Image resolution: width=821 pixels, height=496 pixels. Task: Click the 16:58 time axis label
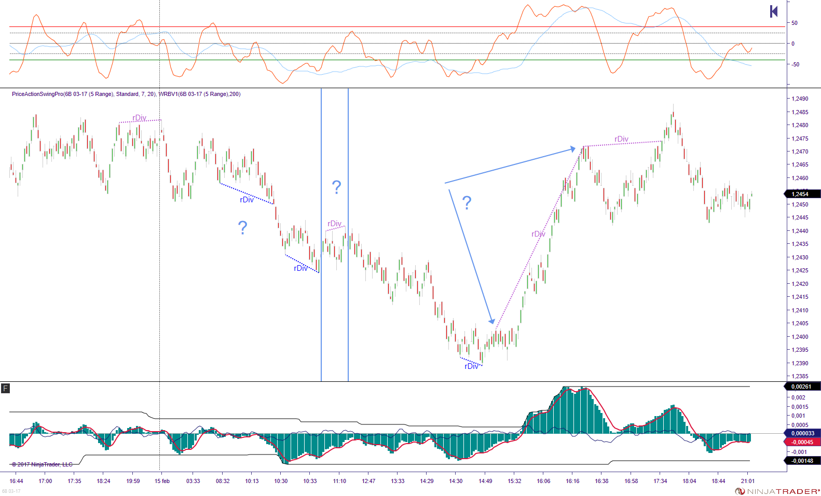631,481
